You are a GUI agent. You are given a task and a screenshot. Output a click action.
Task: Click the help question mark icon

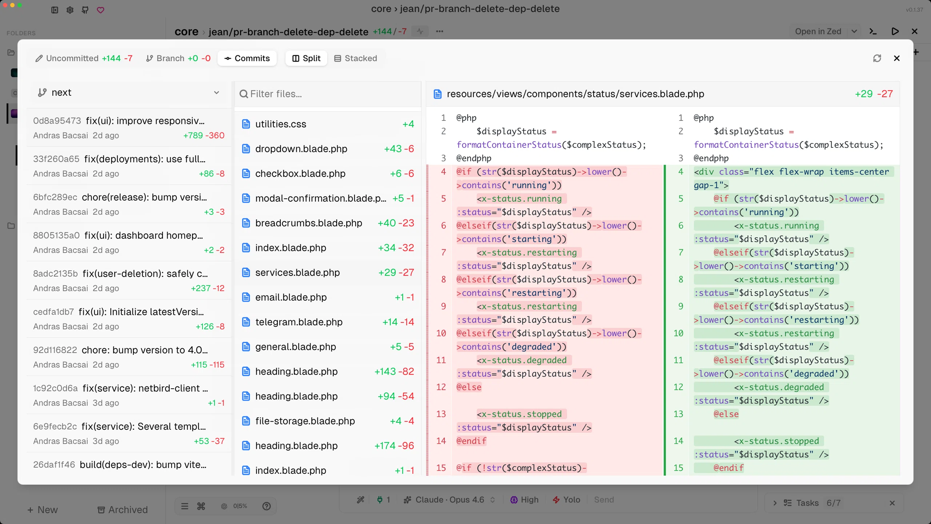(267, 506)
